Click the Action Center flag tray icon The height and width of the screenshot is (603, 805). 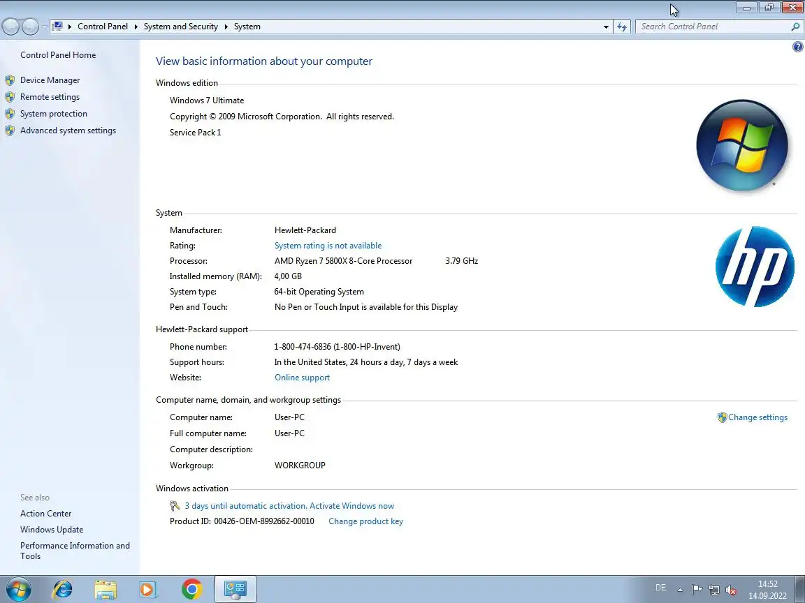[697, 590]
